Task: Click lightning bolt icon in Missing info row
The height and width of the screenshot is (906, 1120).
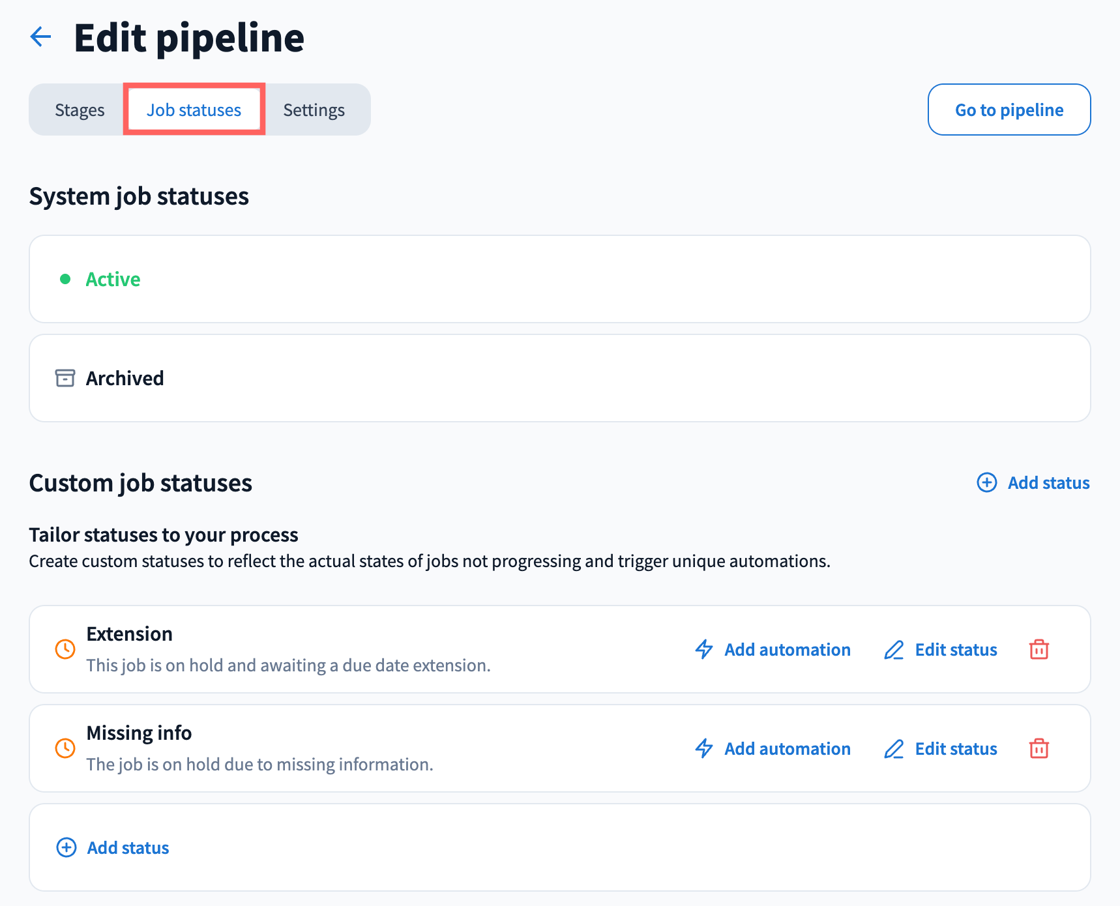Action: point(704,749)
